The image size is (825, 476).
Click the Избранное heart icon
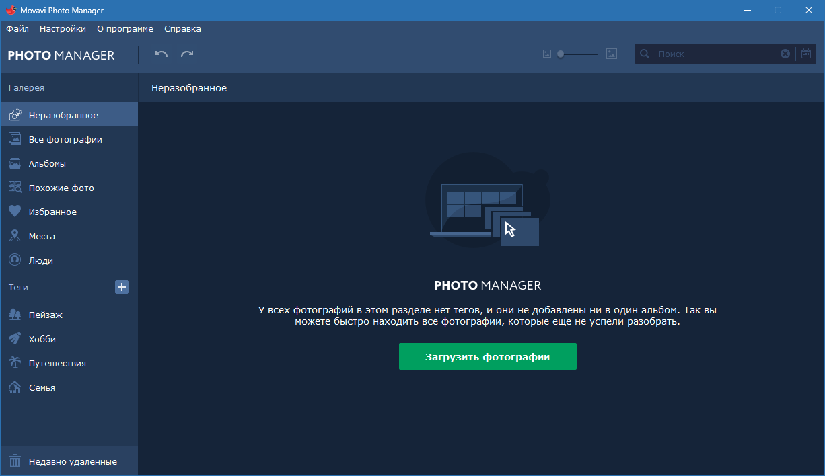[x=15, y=212]
